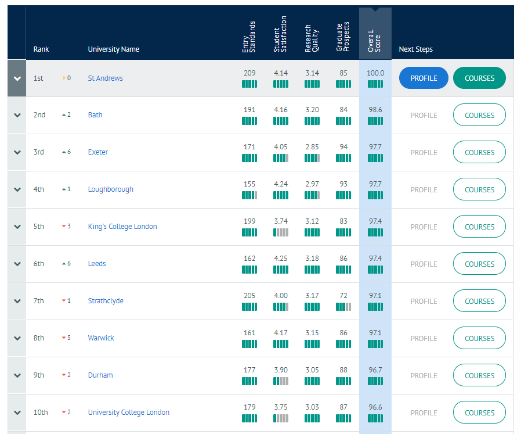This screenshot has width=521, height=434.
Task: Click Exeter graduate prospects value 94
Action: coord(343,147)
